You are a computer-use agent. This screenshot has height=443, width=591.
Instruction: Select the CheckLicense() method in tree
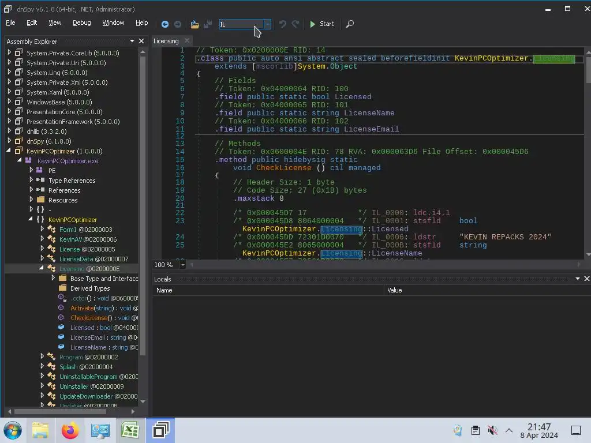pyautogui.click(x=89, y=318)
